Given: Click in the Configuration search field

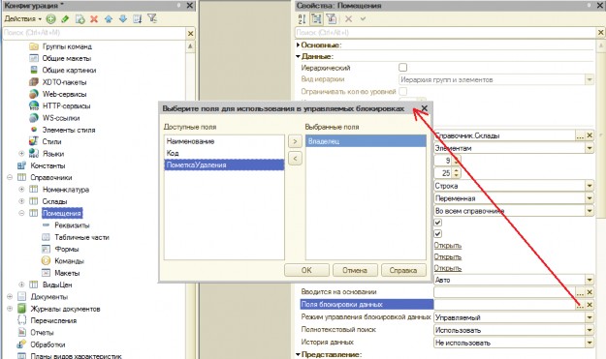Looking at the screenshot, I should point(94,33).
